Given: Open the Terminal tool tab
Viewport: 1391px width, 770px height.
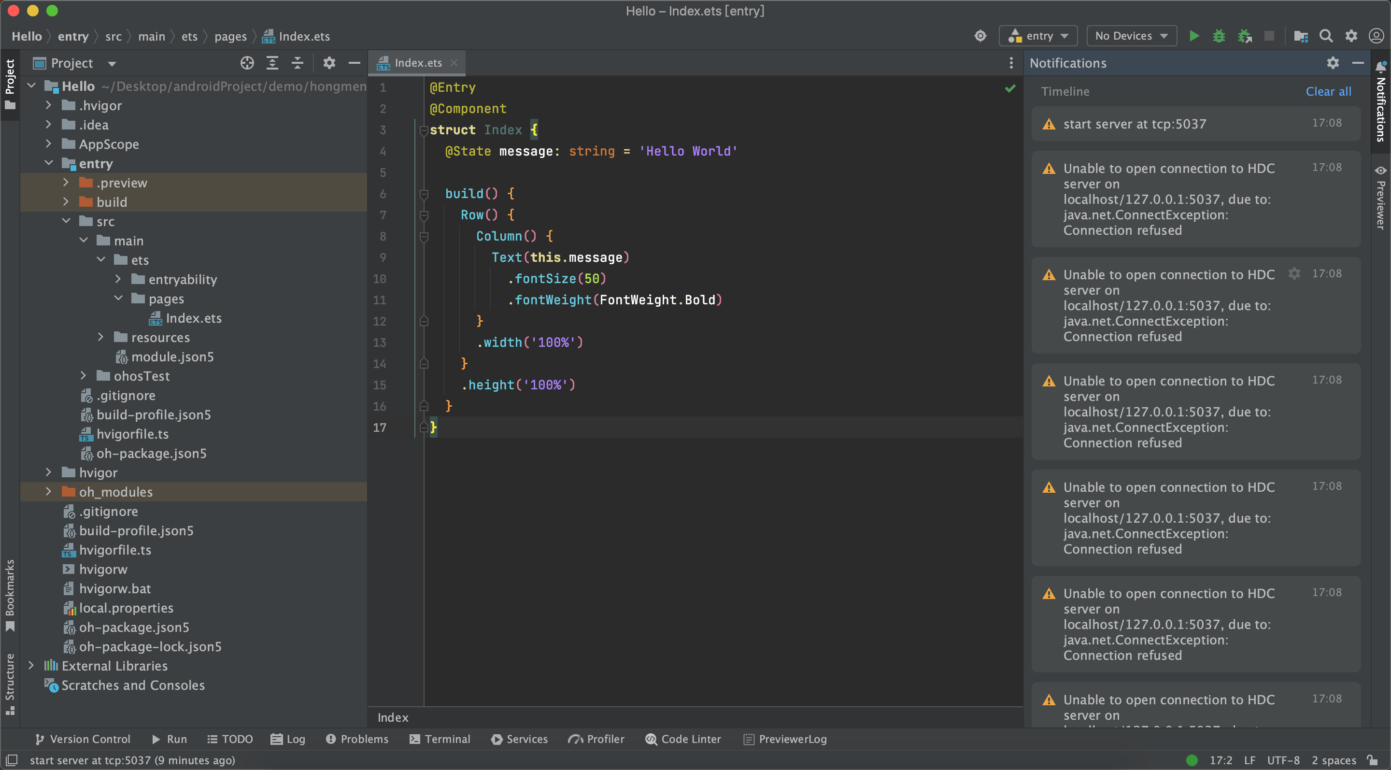Looking at the screenshot, I should pos(440,739).
